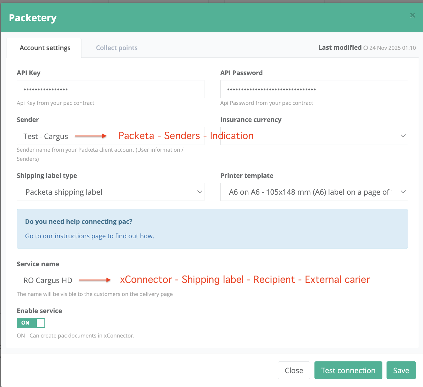Image resolution: width=423 pixels, height=387 pixels.
Task: Click the Packetery dialog title
Action: click(33, 18)
